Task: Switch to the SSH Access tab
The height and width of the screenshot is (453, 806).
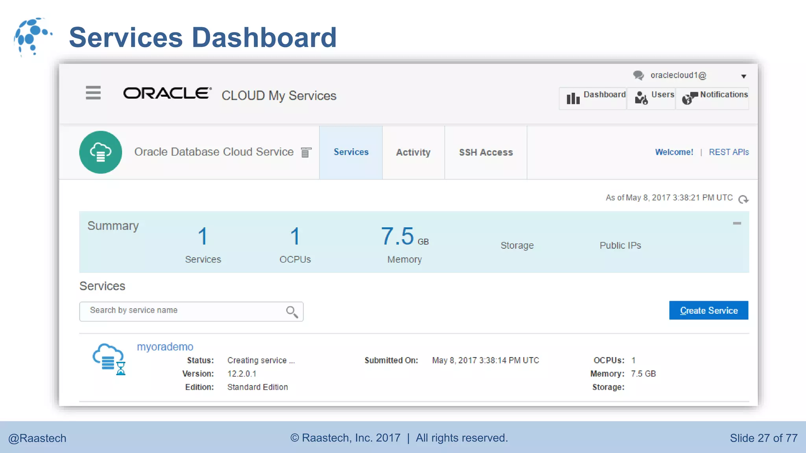Action: 486,153
